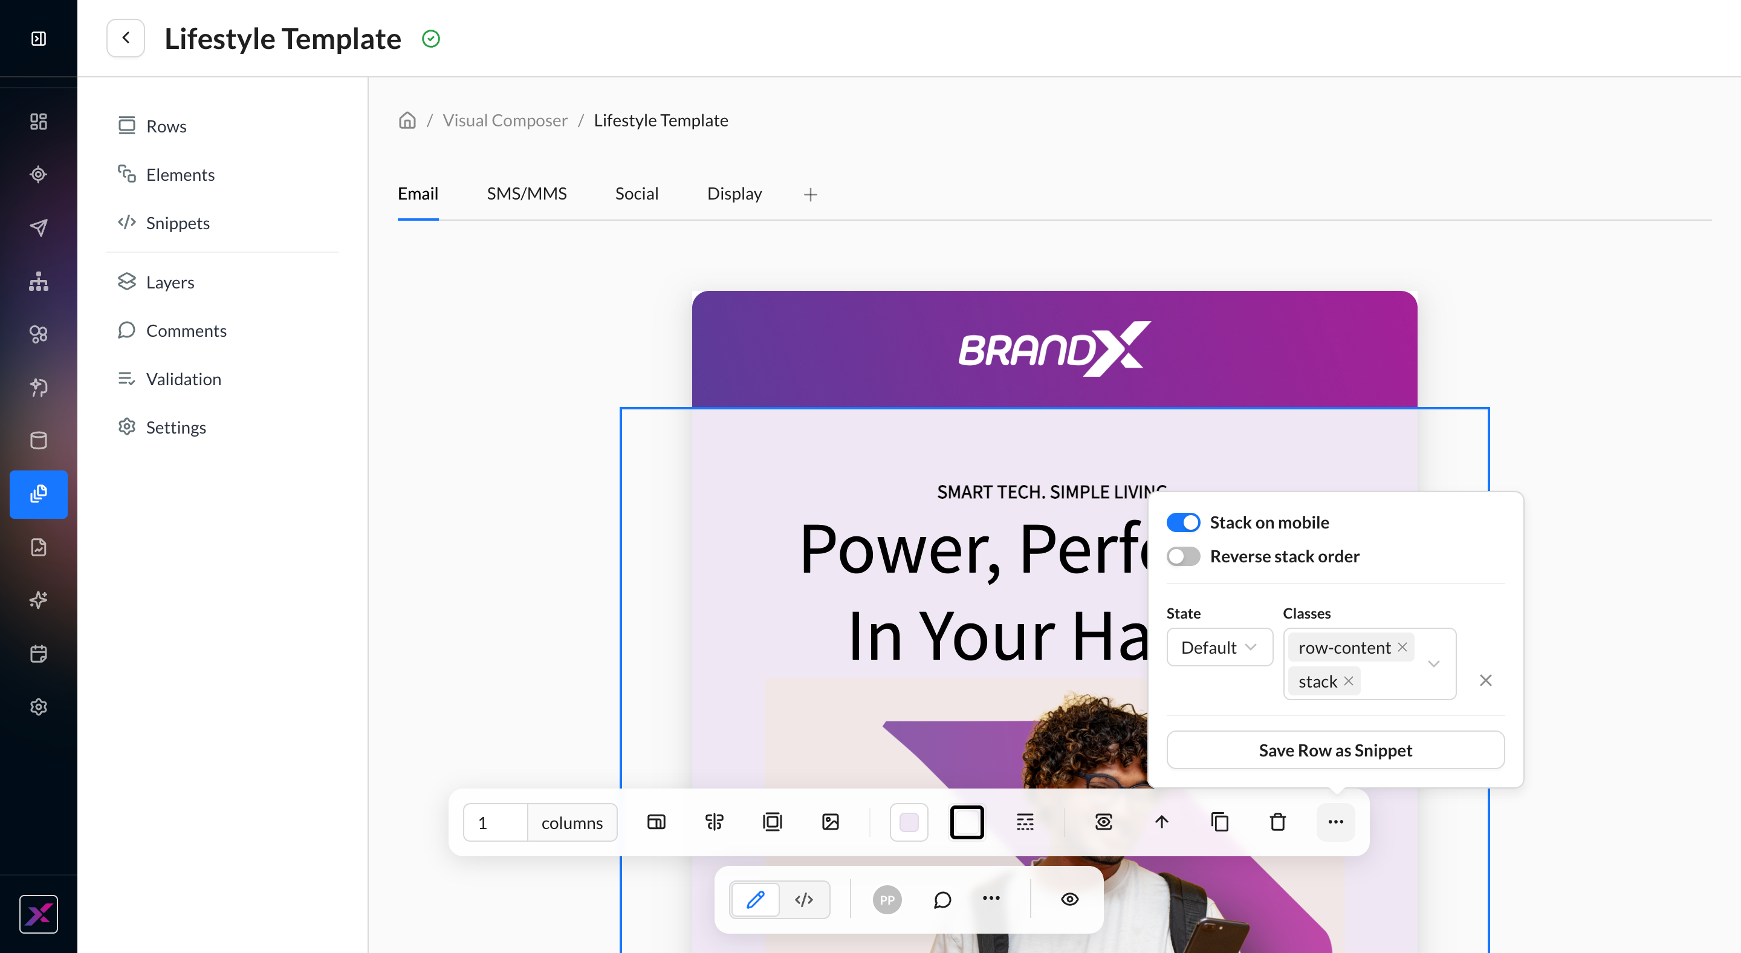Expand the Classes dropdown chevron

click(x=1433, y=664)
